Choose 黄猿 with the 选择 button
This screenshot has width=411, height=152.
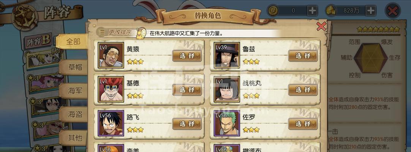pos(187,56)
